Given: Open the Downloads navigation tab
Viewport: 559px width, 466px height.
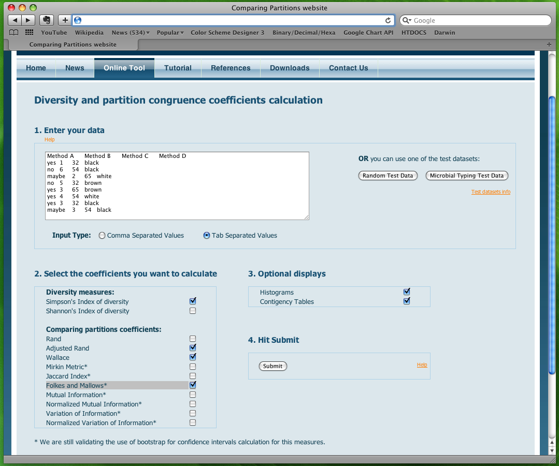Looking at the screenshot, I should pos(290,68).
